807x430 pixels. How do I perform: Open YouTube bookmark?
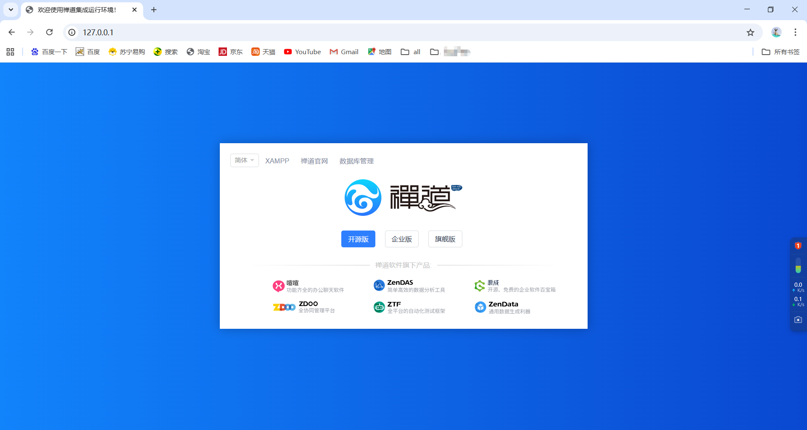302,52
